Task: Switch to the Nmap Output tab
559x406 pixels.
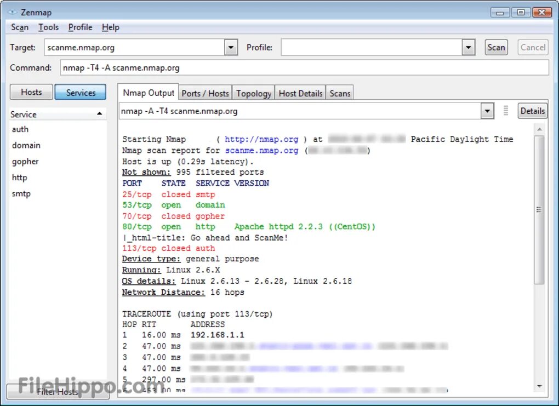Action: (149, 93)
